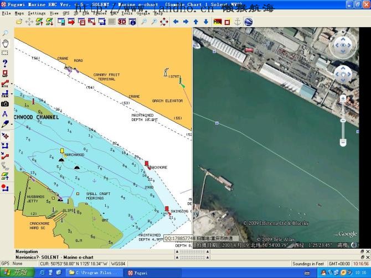
Task: Undock the Navigation panel
Action: coord(362,251)
